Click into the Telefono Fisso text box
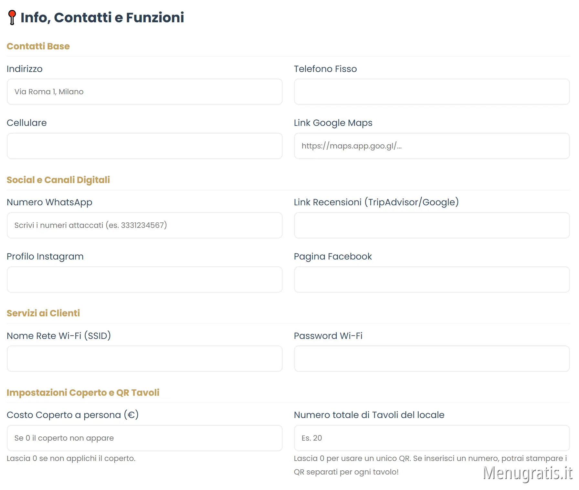The width and height of the screenshot is (579, 490). coord(432,92)
